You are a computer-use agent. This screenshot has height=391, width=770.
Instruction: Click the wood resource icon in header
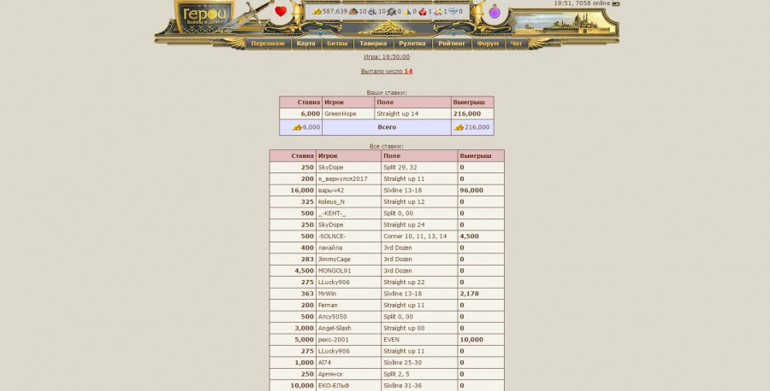(353, 11)
